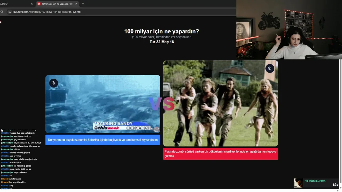Viewport: 342px width, 192px height.
Task: Click chat message 'evet labirent cok zor'
Action: click(x=23, y=136)
